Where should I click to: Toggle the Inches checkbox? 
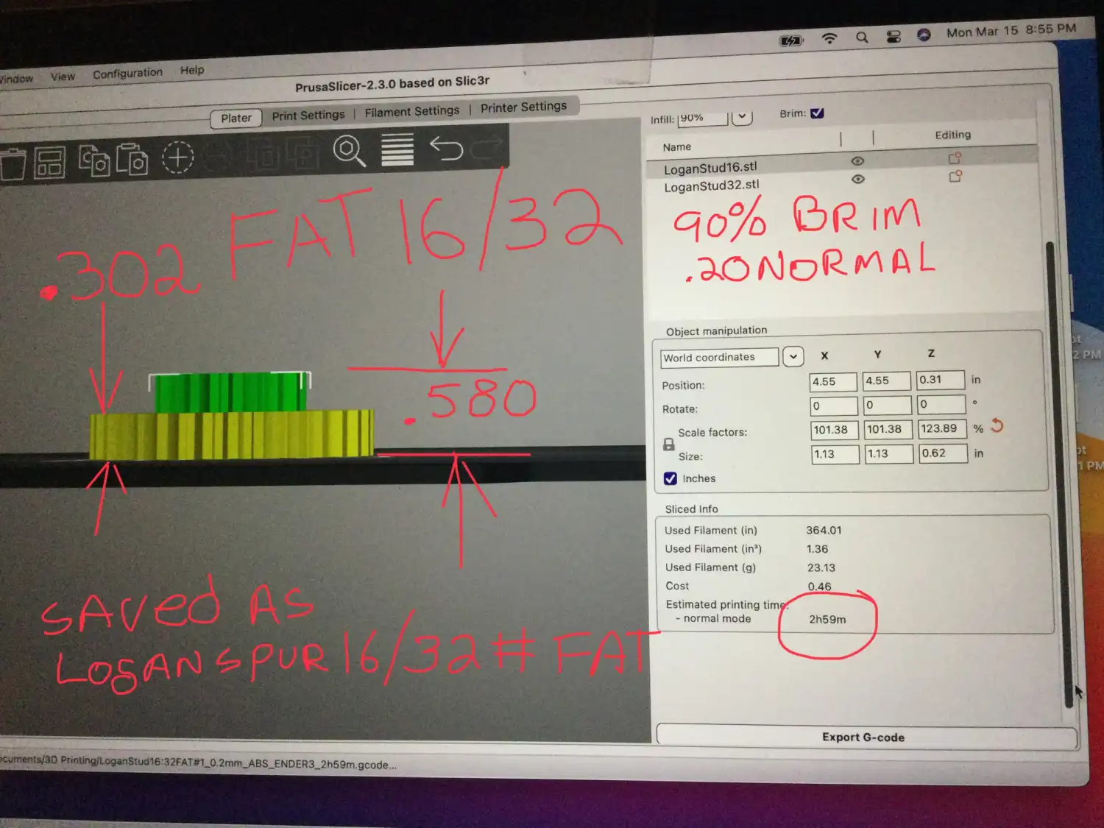point(670,478)
